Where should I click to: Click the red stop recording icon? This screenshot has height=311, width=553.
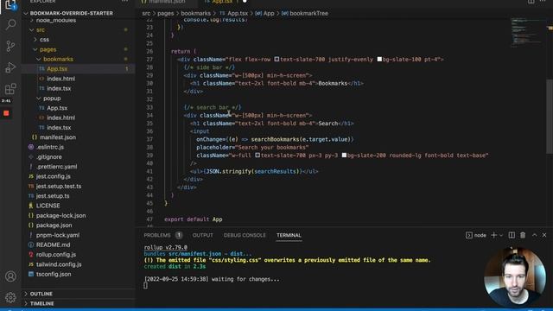tap(6, 113)
